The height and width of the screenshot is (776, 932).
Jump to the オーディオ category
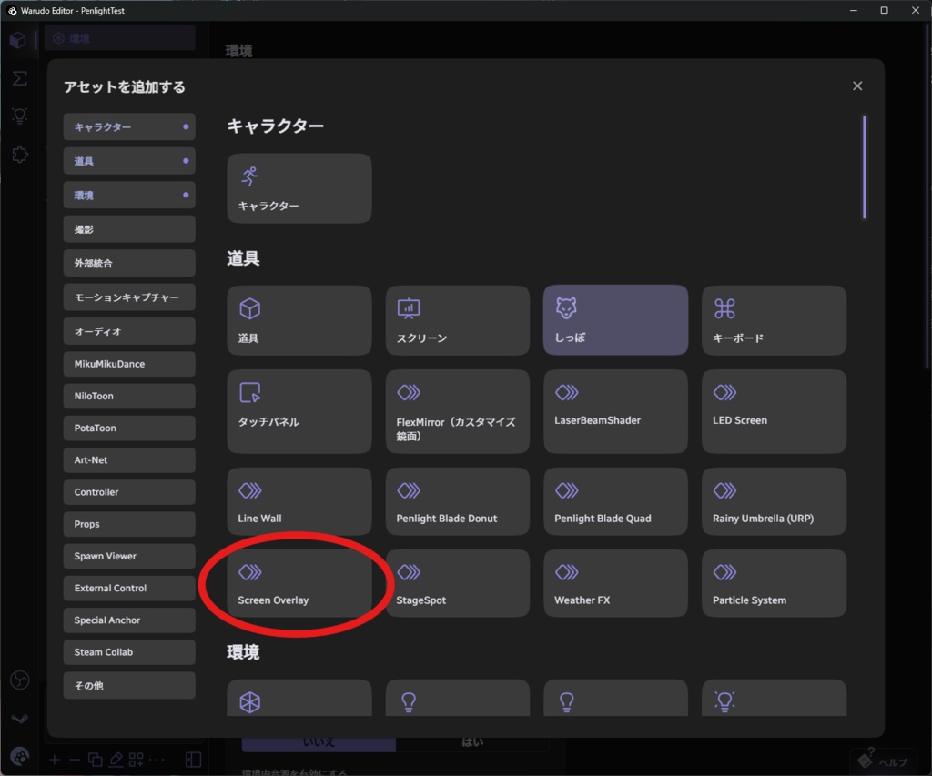[129, 331]
